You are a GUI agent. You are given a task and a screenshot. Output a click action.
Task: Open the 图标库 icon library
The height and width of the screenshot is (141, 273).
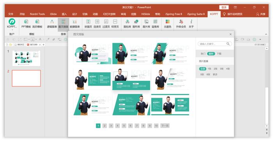127,24
